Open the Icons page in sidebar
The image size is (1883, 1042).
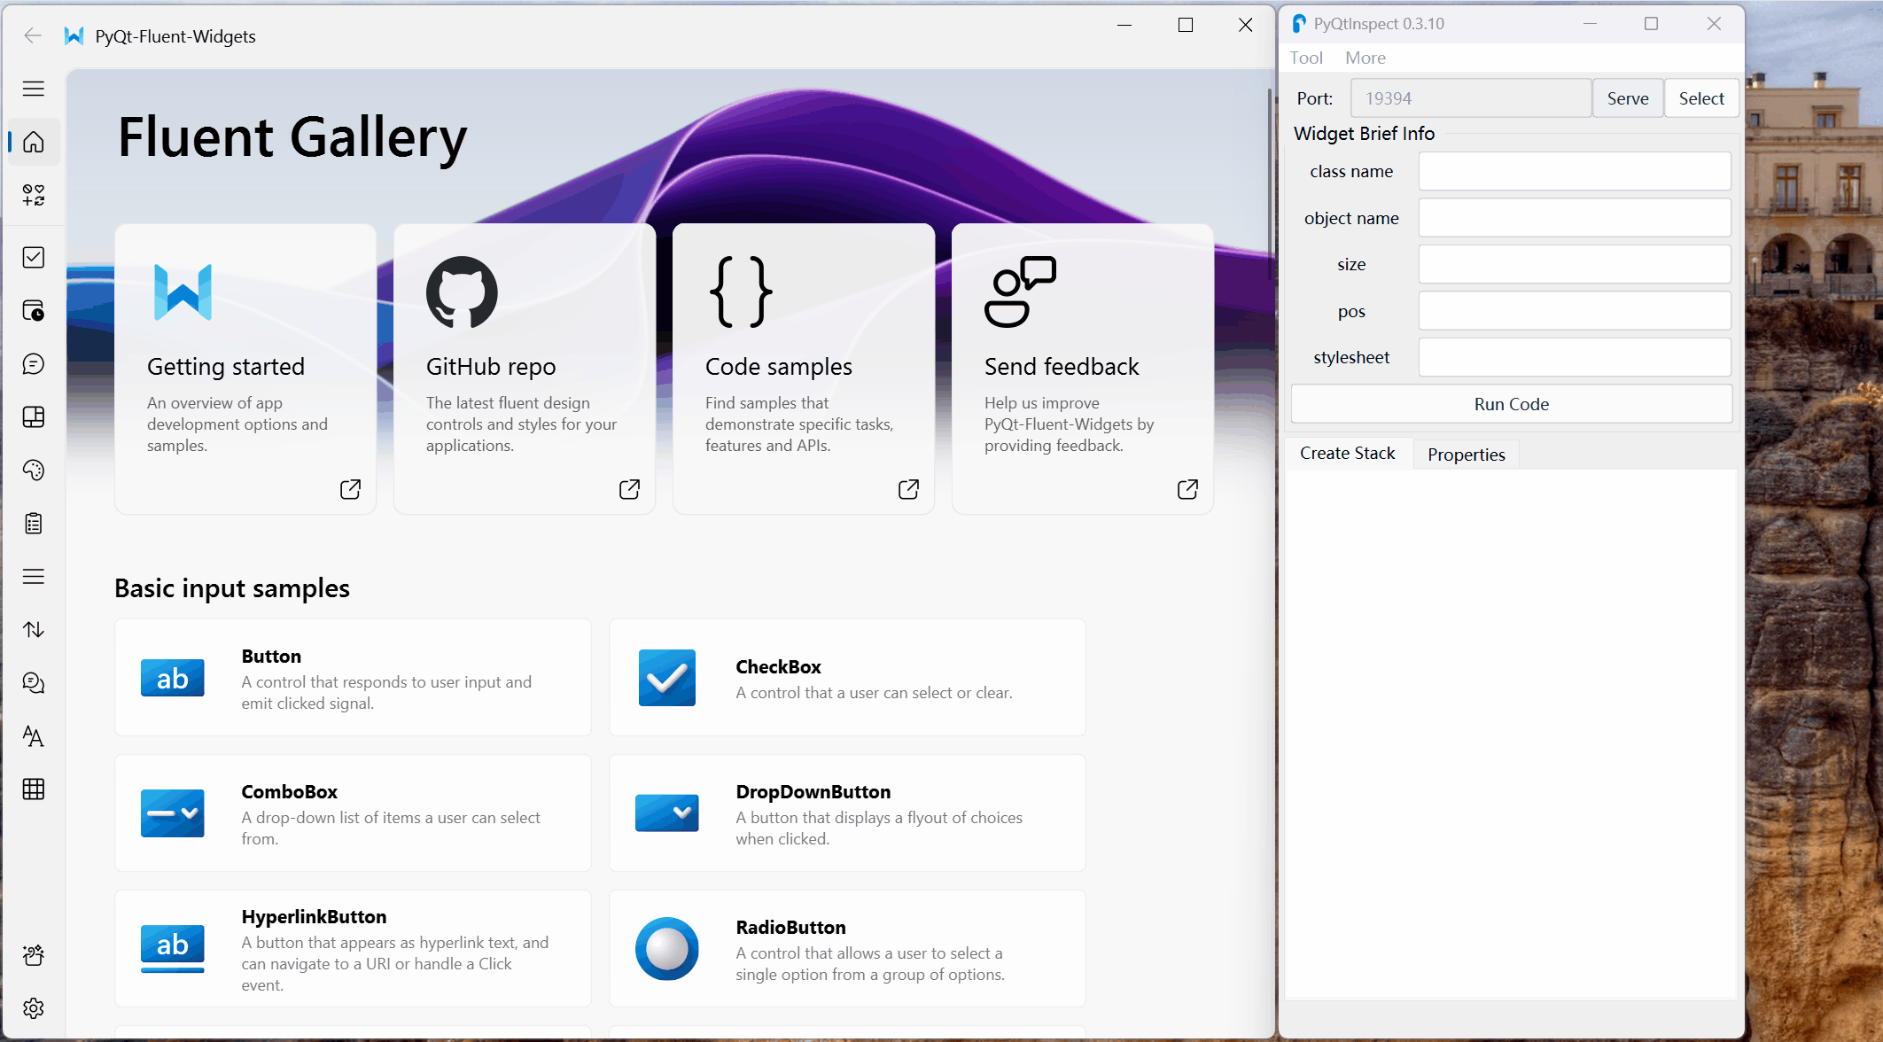click(34, 195)
